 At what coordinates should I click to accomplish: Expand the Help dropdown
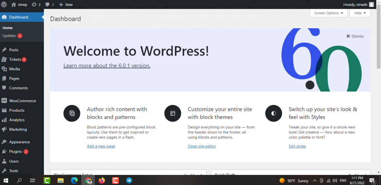click(x=360, y=13)
